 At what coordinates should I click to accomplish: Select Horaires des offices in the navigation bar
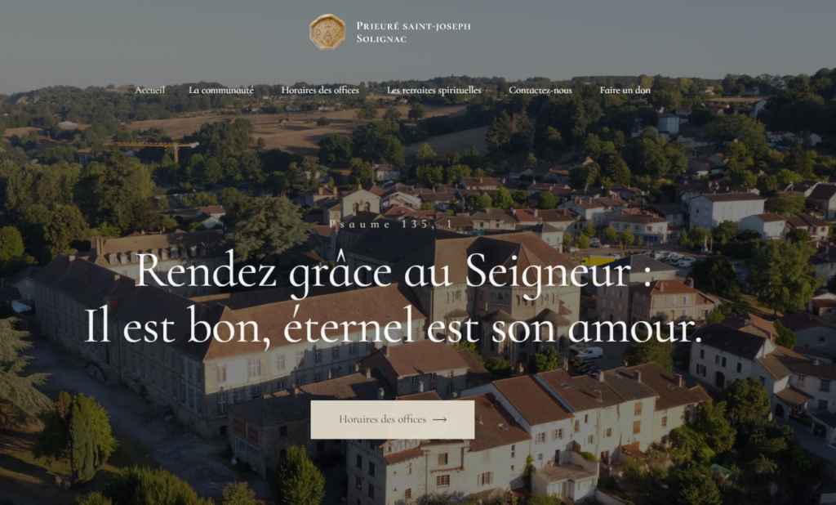[x=320, y=90]
